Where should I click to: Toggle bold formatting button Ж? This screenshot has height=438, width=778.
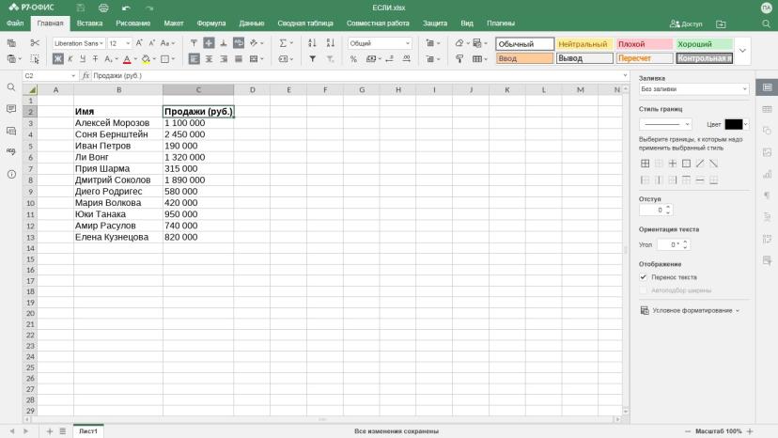(x=57, y=59)
